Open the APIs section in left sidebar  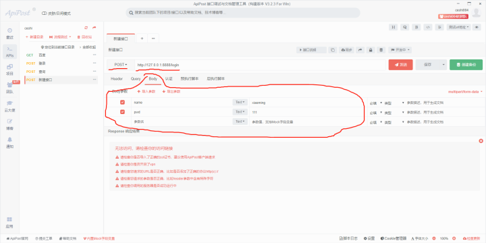coord(9,52)
